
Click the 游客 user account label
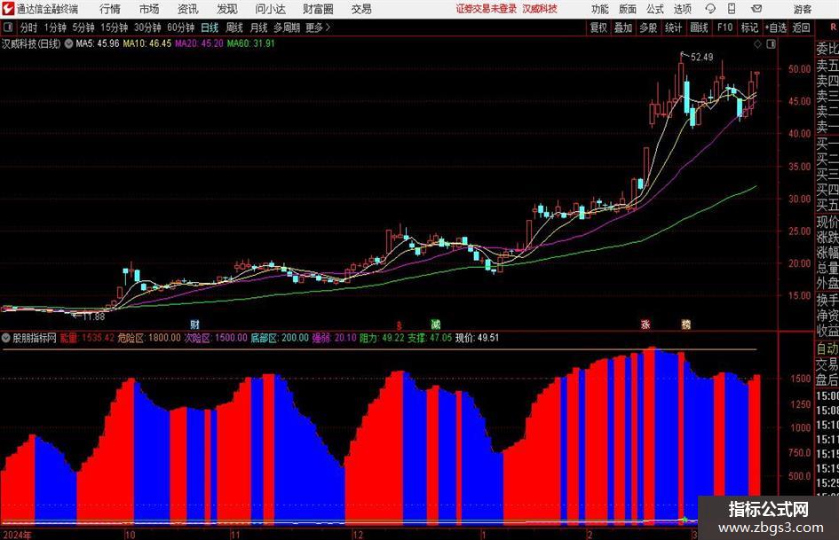pos(802,9)
